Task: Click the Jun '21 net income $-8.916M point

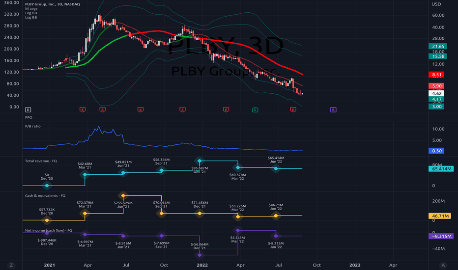Action: click(123, 236)
